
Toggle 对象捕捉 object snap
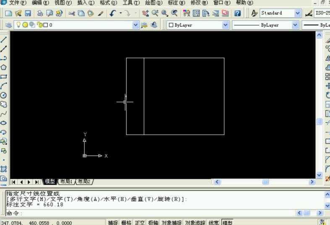click(172, 222)
